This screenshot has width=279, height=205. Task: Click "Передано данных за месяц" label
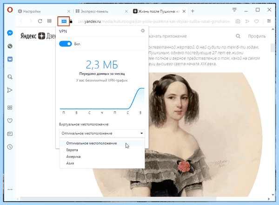tap(102, 74)
